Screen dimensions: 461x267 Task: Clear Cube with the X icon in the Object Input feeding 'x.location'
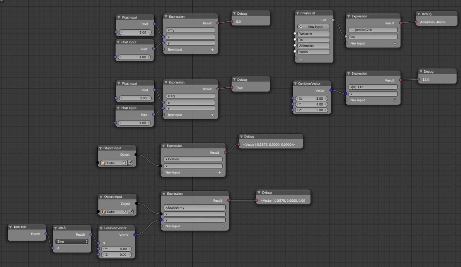(x=124, y=163)
